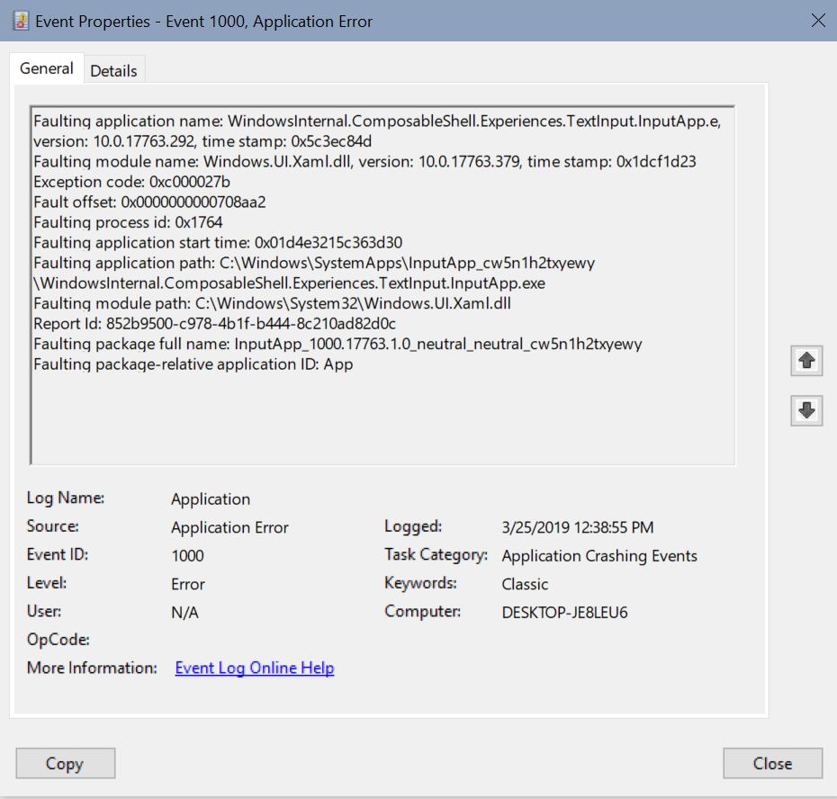Click the Event Properties title bar icon
Viewport: 837px width, 799px height.
click(21, 22)
